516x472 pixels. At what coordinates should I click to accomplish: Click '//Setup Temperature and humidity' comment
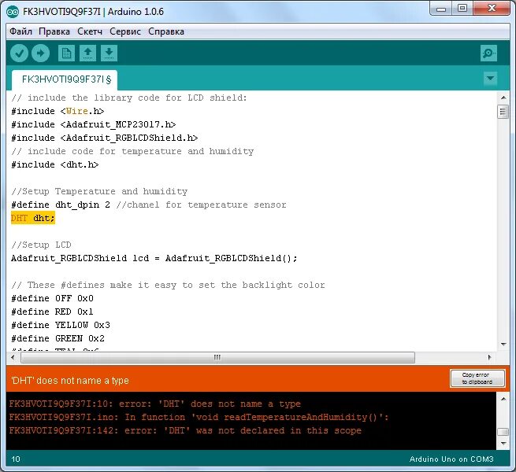[x=99, y=191]
